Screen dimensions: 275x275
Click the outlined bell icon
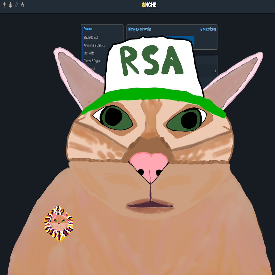16,5
